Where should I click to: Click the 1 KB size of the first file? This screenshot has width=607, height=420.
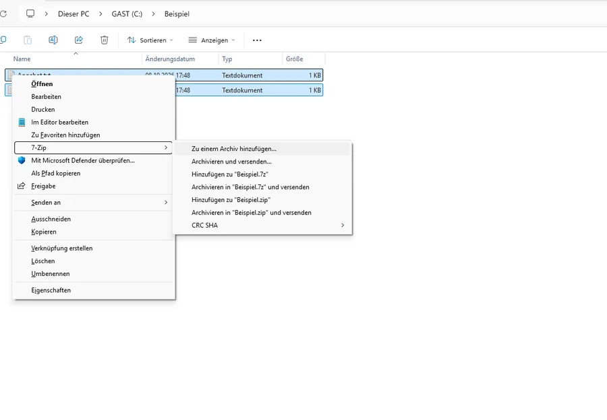[315, 75]
